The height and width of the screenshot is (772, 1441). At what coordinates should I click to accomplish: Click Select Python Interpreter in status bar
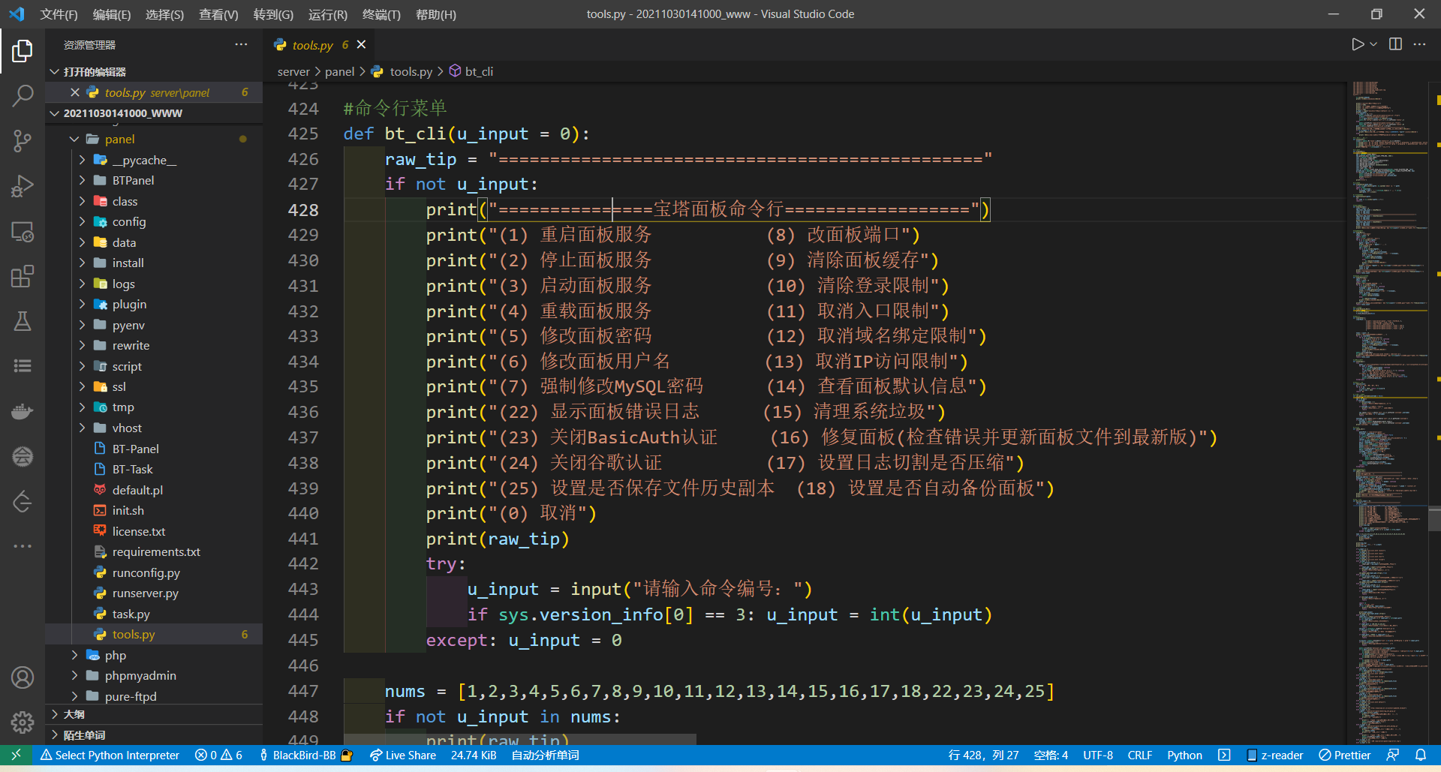click(x=110, y=755)
